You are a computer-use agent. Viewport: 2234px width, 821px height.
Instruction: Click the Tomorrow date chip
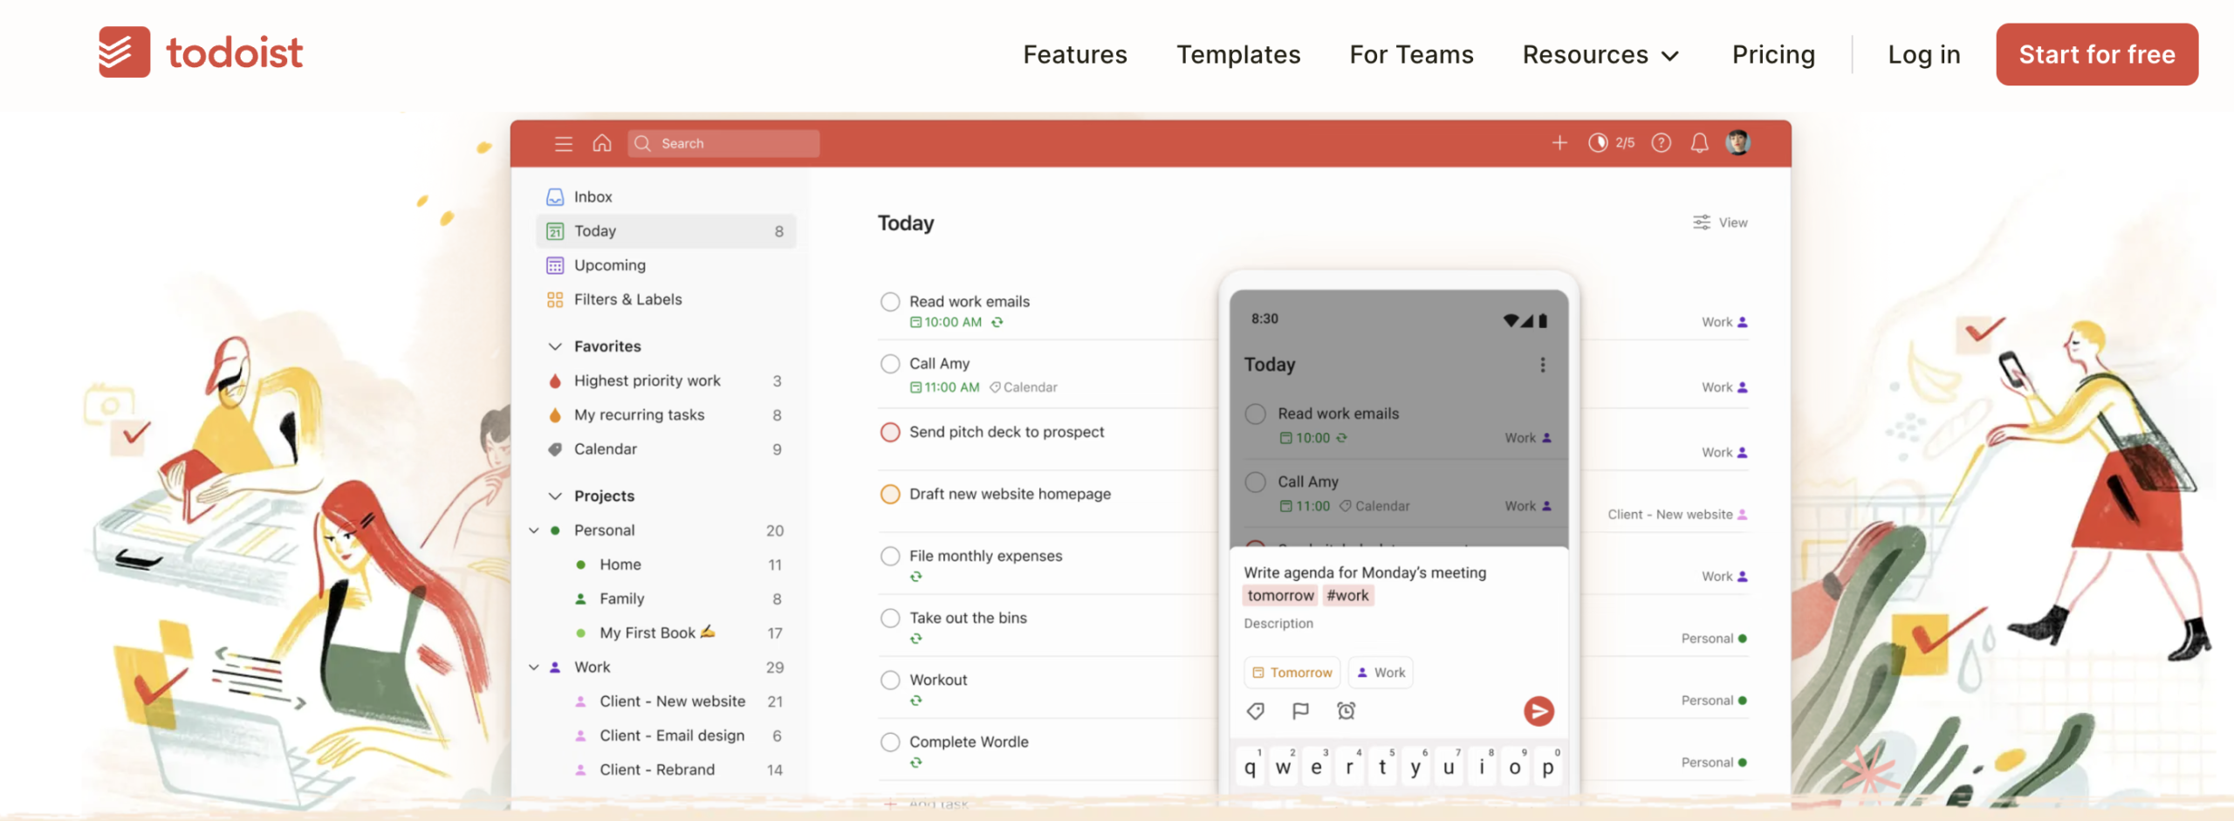pos(1292,673)
